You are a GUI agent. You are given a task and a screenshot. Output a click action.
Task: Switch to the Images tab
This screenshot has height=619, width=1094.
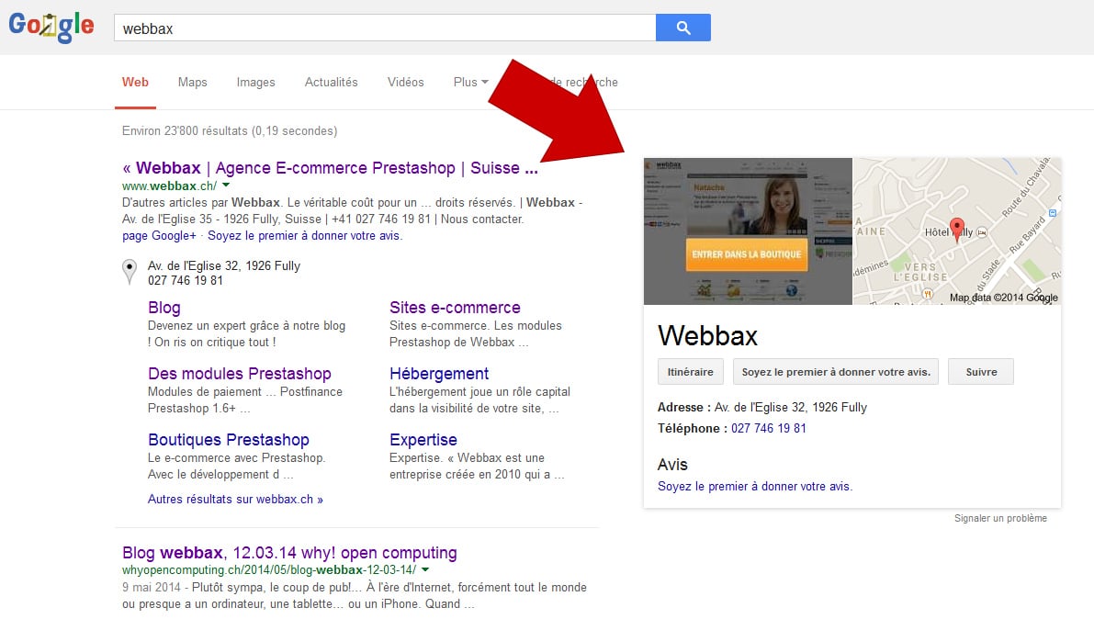coord(256,83)
